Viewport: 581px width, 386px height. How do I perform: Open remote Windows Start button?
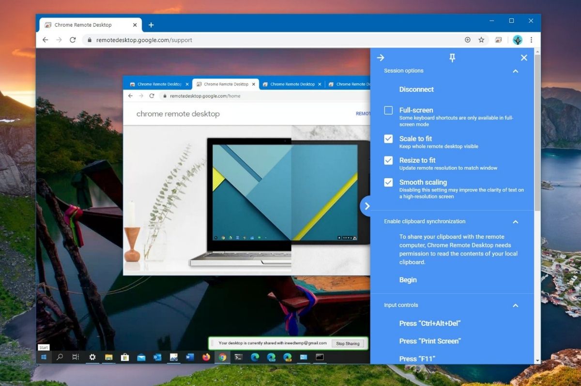pos(44,357)
